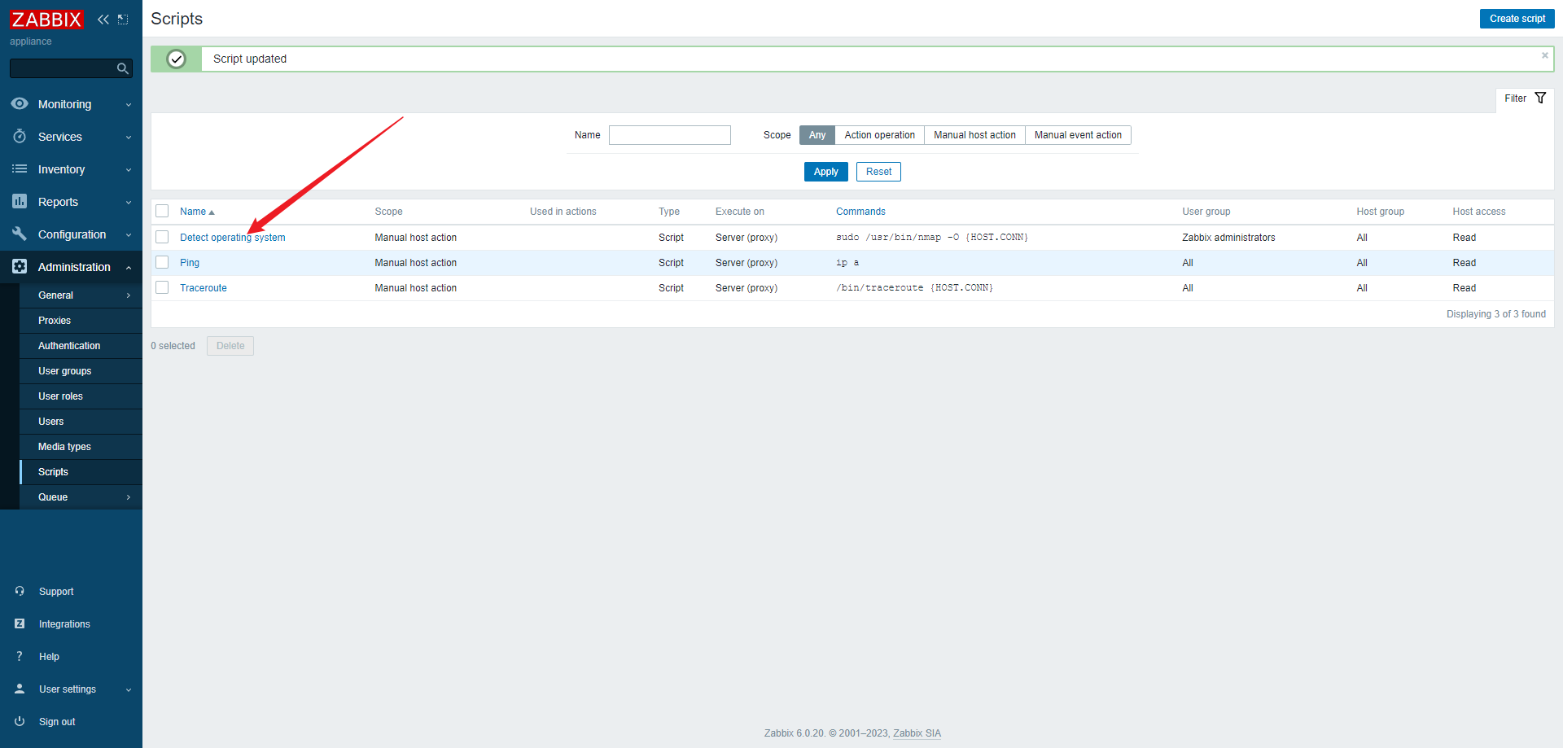Sort scripts by Name column
This screenshot has height=748, width=1563.
[197, 212]
